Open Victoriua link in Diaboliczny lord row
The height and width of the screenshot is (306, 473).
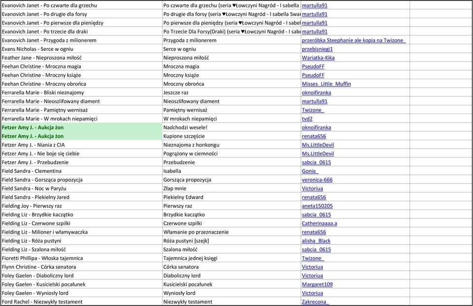point(312,276)
